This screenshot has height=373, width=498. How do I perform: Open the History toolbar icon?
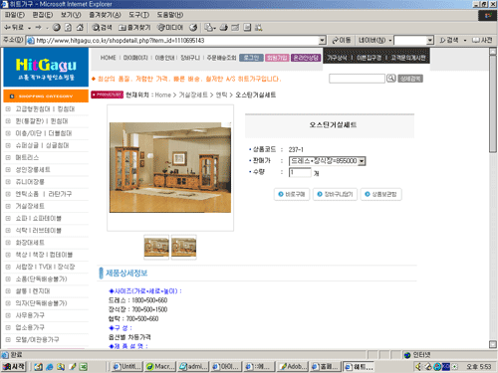[193, 28]
